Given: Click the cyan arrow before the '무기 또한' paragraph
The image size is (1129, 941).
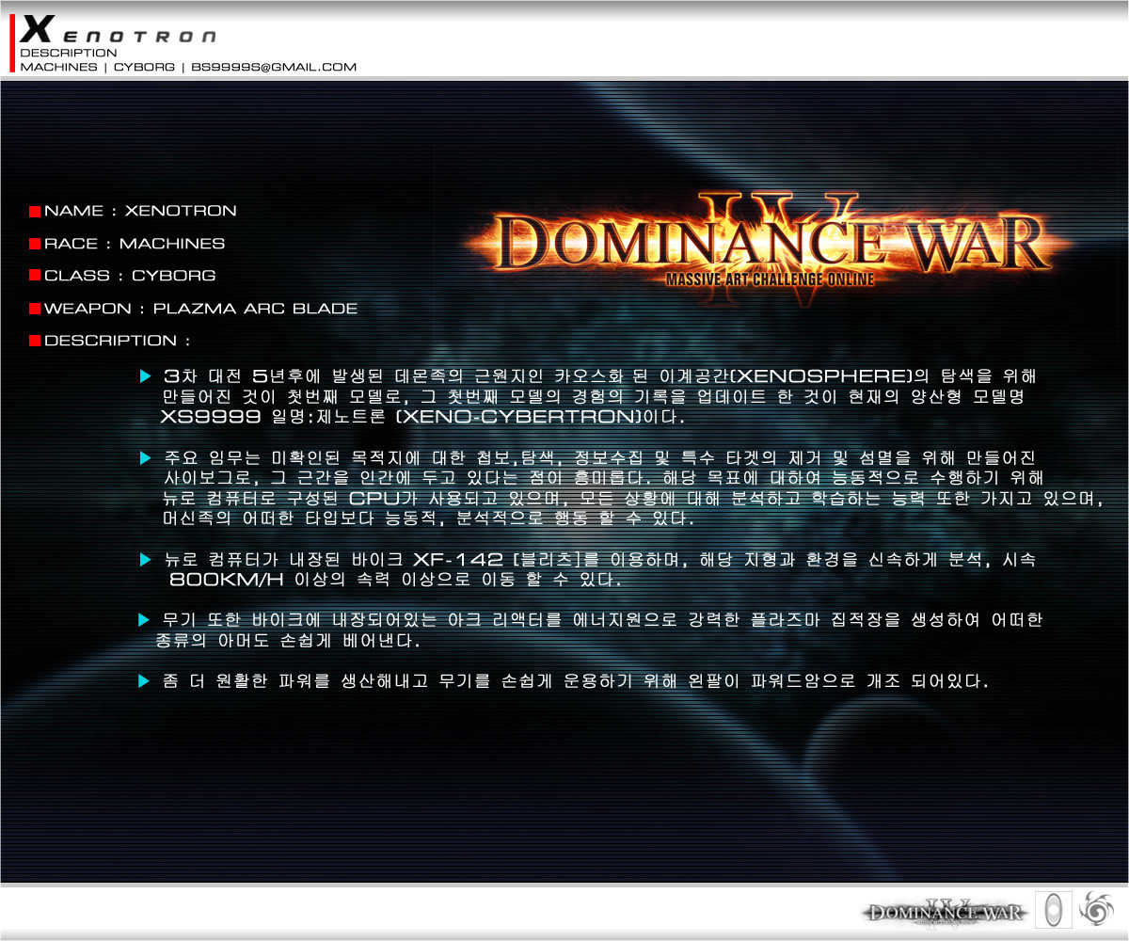Looking at the screenshot, I should (x=144, y=619).
